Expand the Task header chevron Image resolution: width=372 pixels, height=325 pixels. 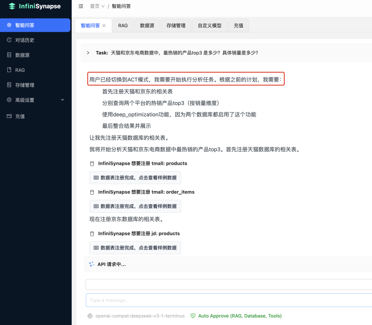[88, 53]
